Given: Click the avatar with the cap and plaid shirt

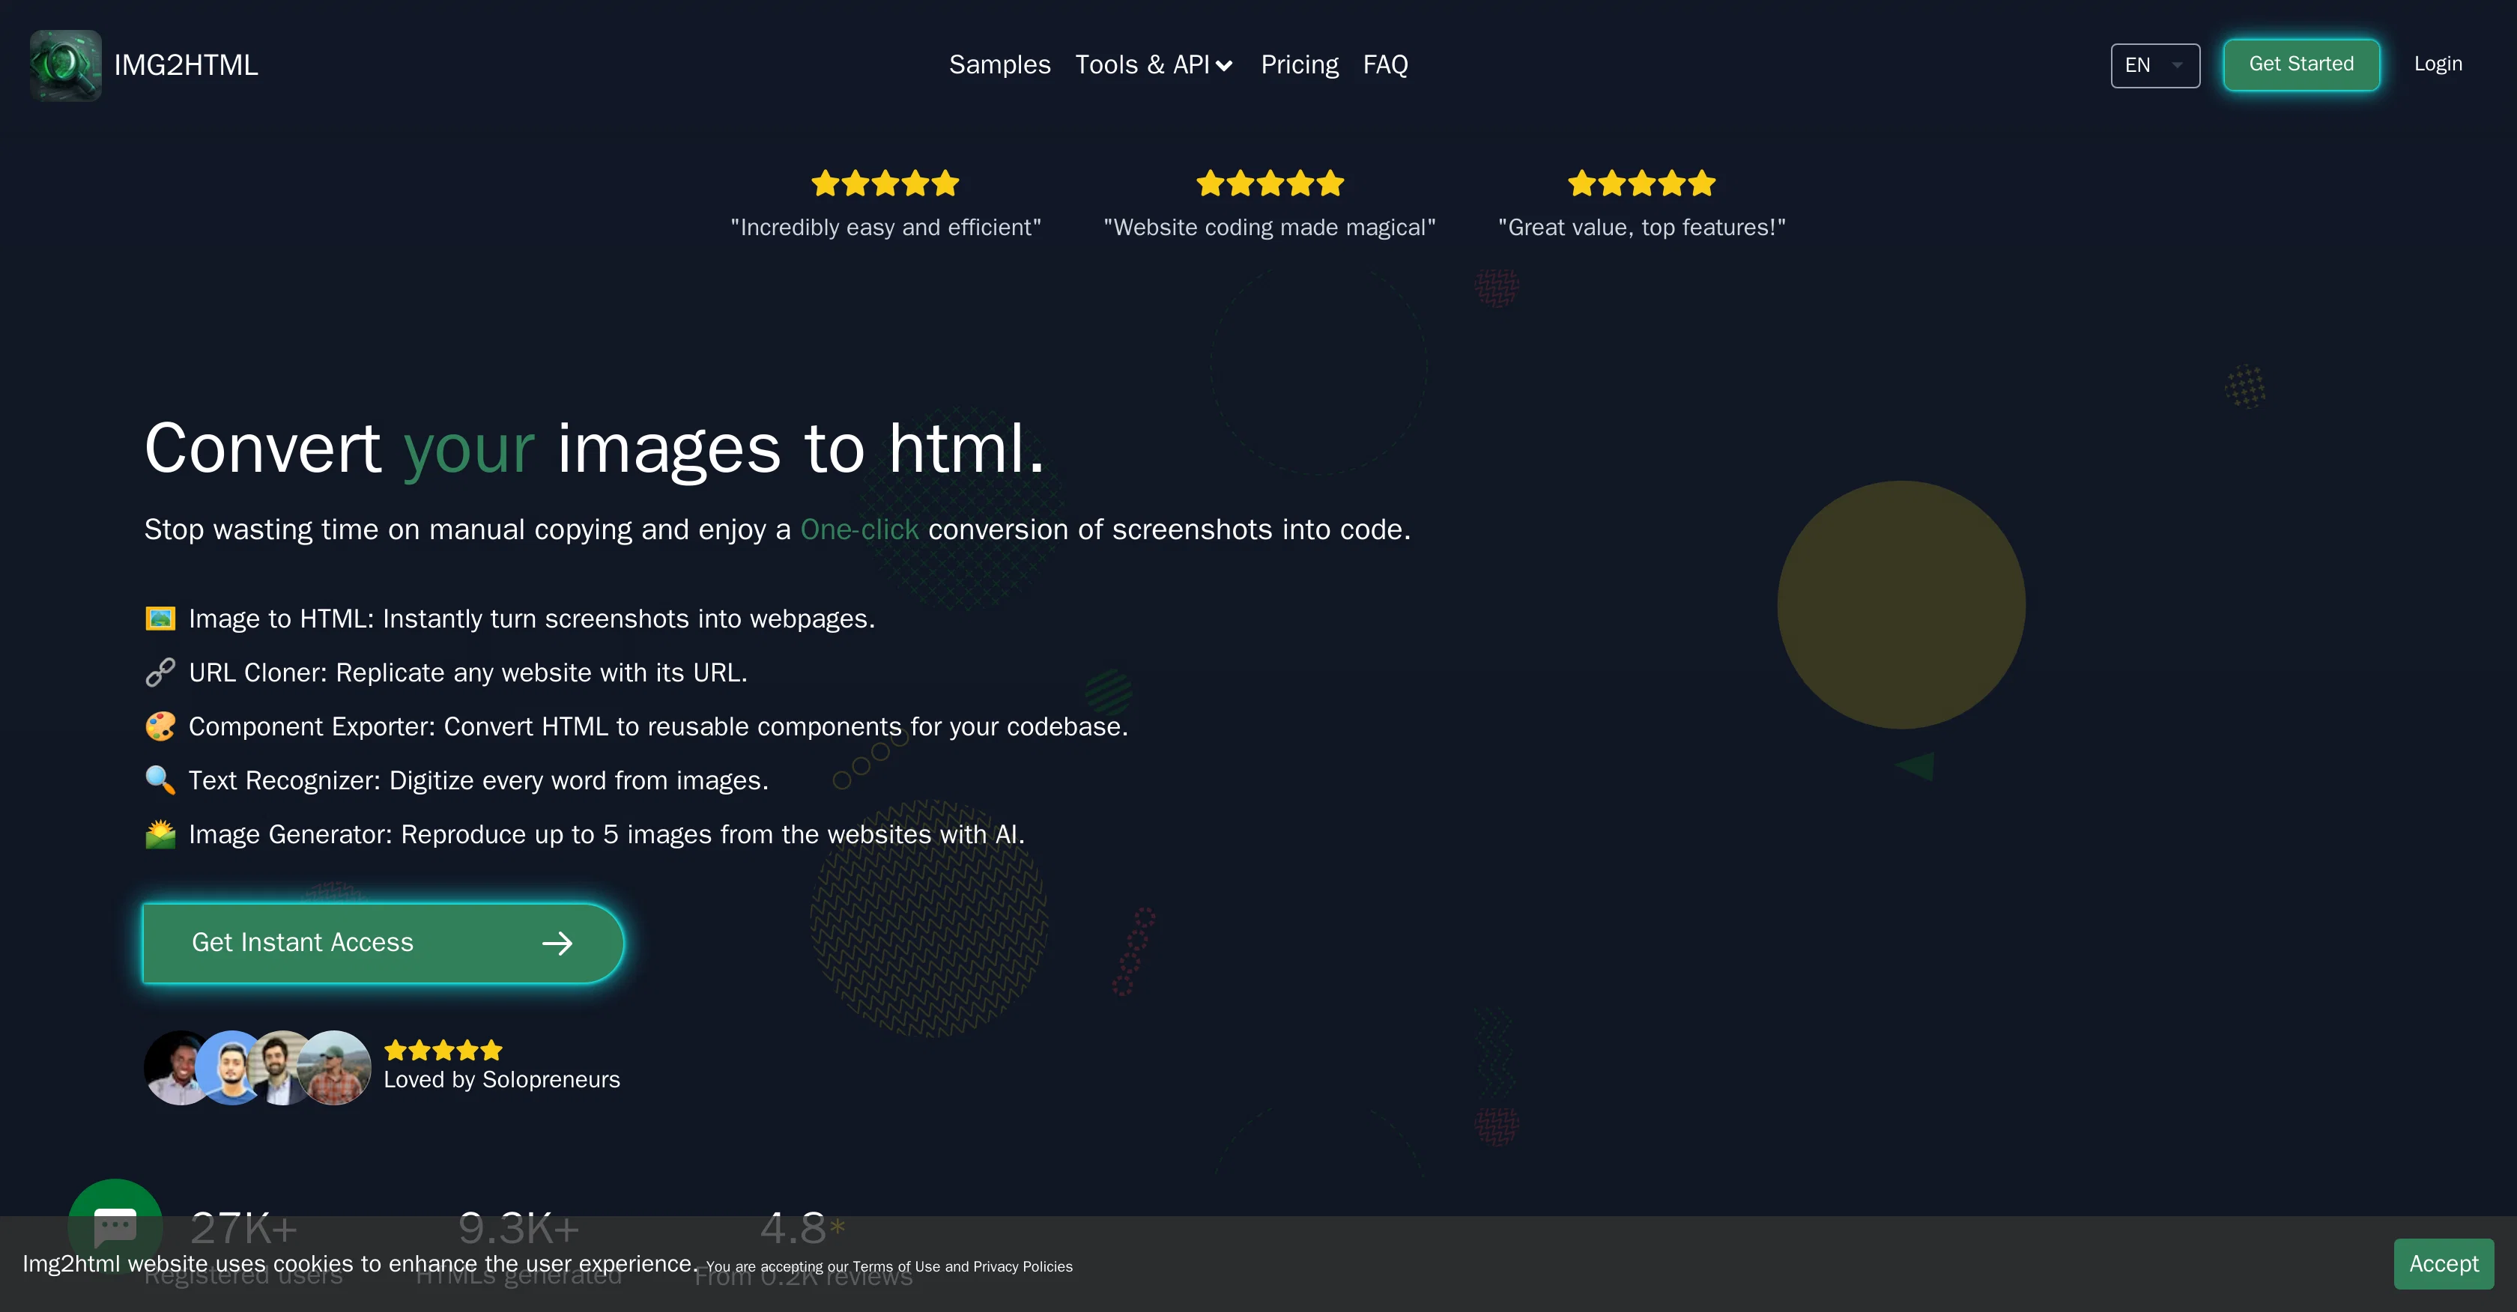Looking at the screenshot, I should click(x=334, y=1068).
